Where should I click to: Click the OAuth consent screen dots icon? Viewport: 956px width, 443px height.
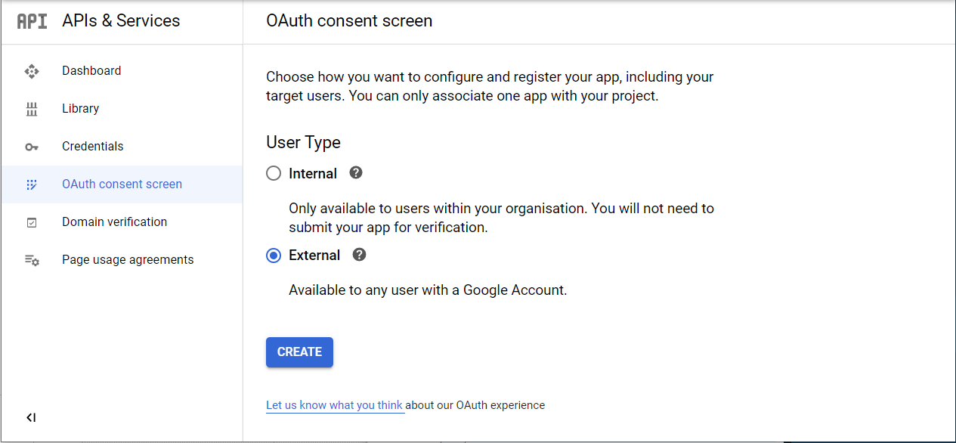pyautogui.click(x=32, y=184)
